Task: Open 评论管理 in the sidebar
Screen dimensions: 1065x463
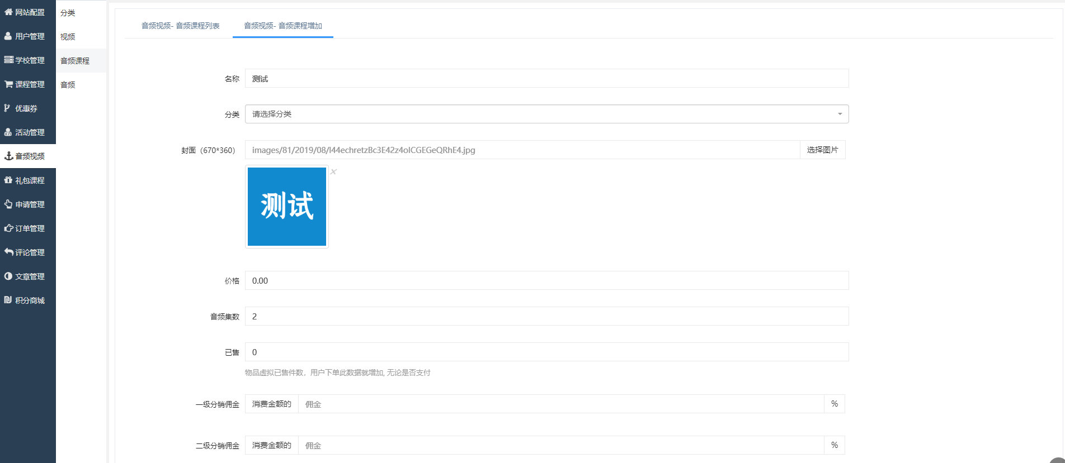Action: [28, 252]
